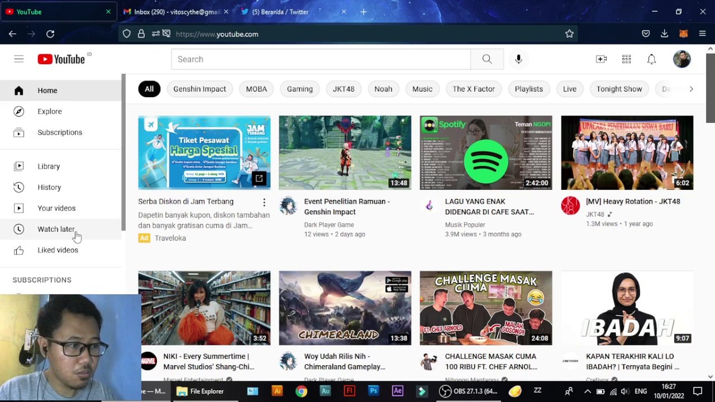Viewport: 715px width, 402px height.
Task: Select the MOBA filter chip
Action: point(256,89)
